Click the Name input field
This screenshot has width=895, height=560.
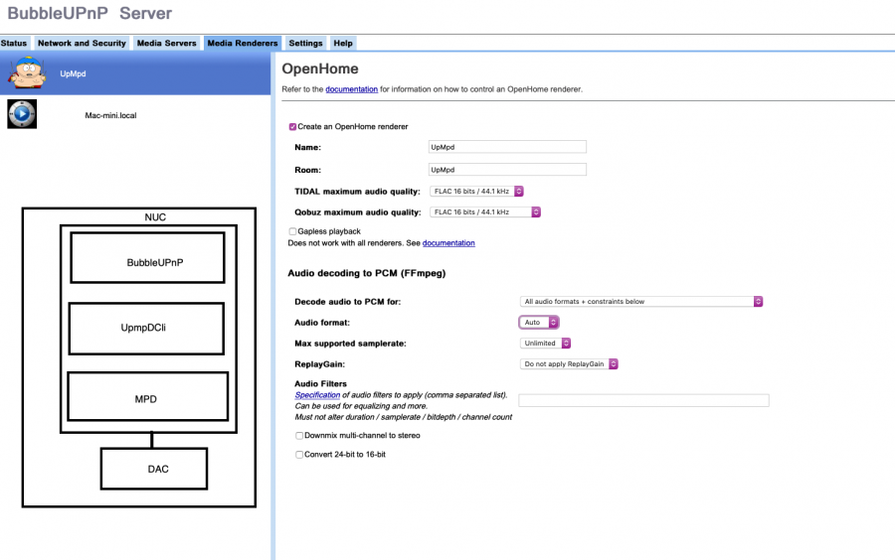click(x=507, y=147)
